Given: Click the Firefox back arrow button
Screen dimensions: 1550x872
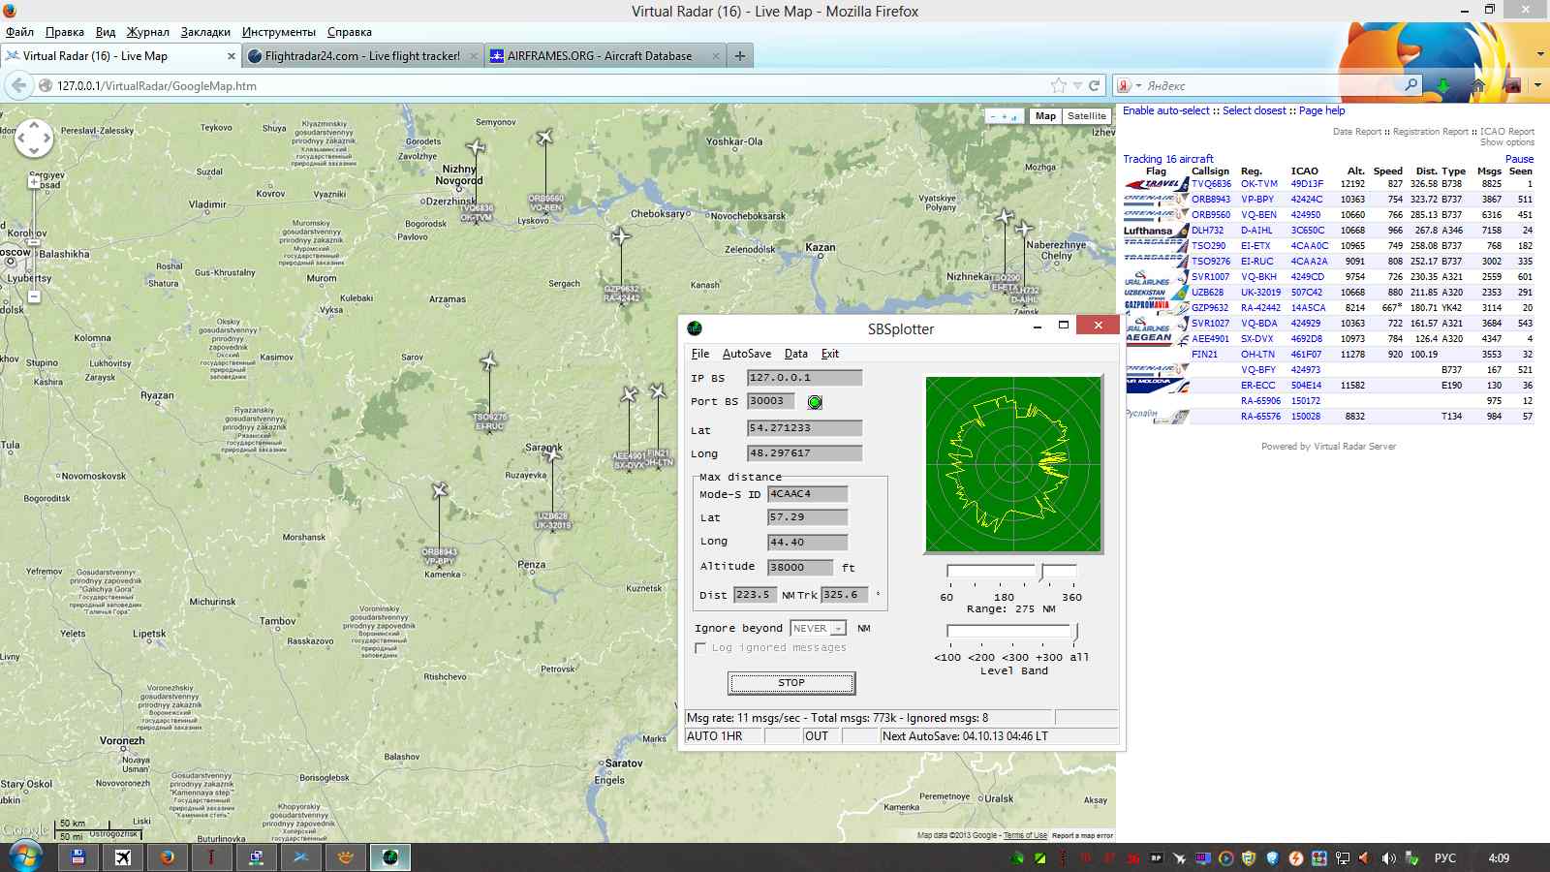Looking at the screenshot, I should pos(18,85).
